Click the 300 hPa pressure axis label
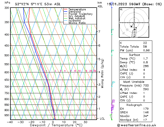Viewport: 164px width, 127px height. 7,8
